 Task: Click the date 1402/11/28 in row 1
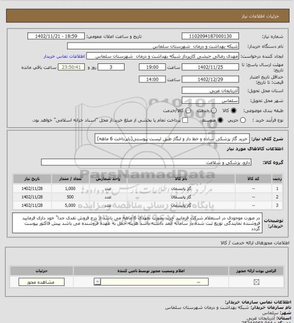click(32, 188)
